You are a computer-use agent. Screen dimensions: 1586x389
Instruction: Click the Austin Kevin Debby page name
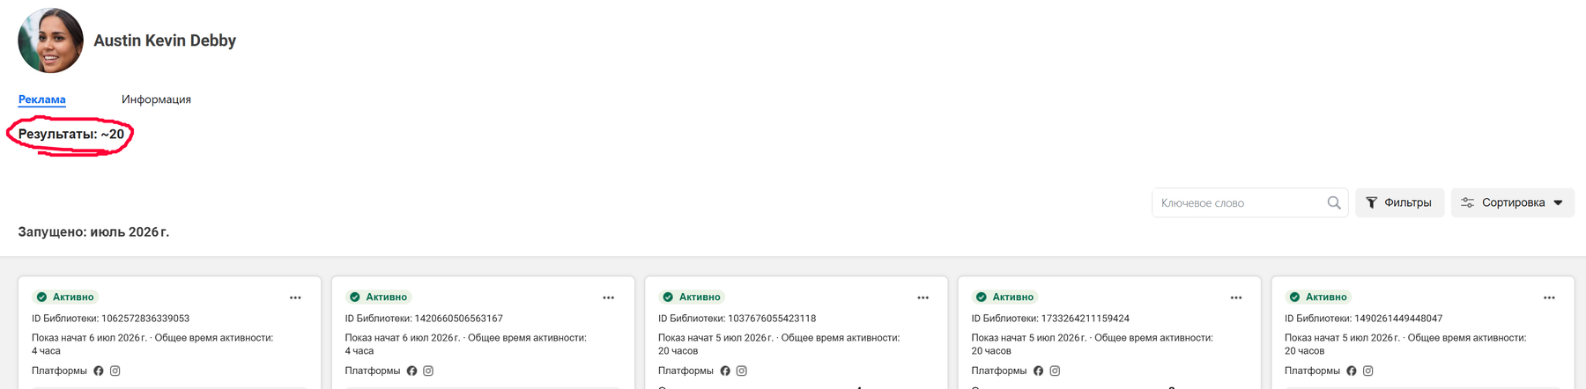click(165, 40)
